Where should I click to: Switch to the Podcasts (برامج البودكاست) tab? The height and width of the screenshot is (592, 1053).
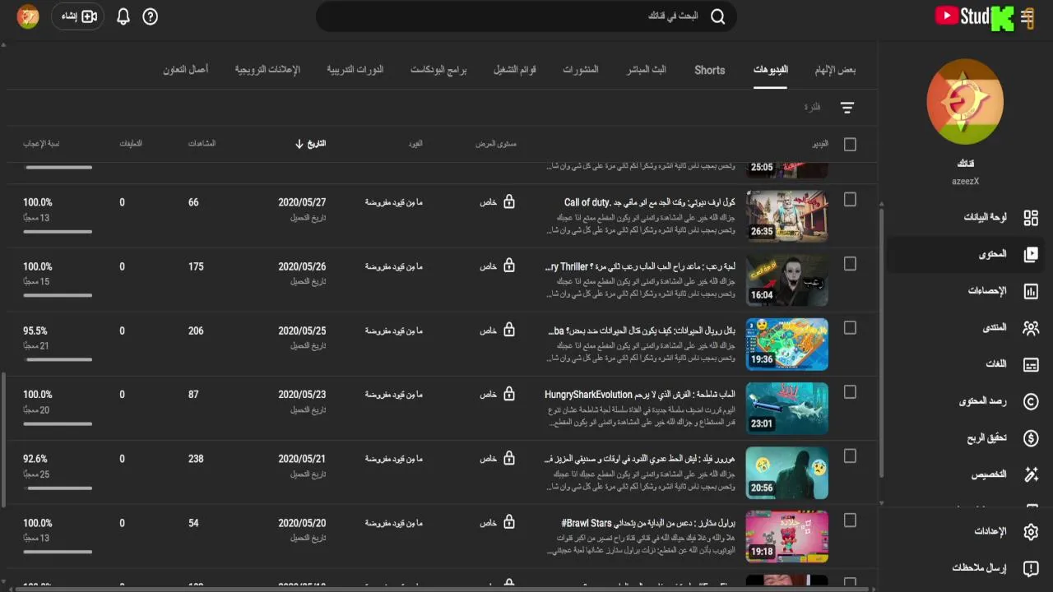(x=438, y=70)
